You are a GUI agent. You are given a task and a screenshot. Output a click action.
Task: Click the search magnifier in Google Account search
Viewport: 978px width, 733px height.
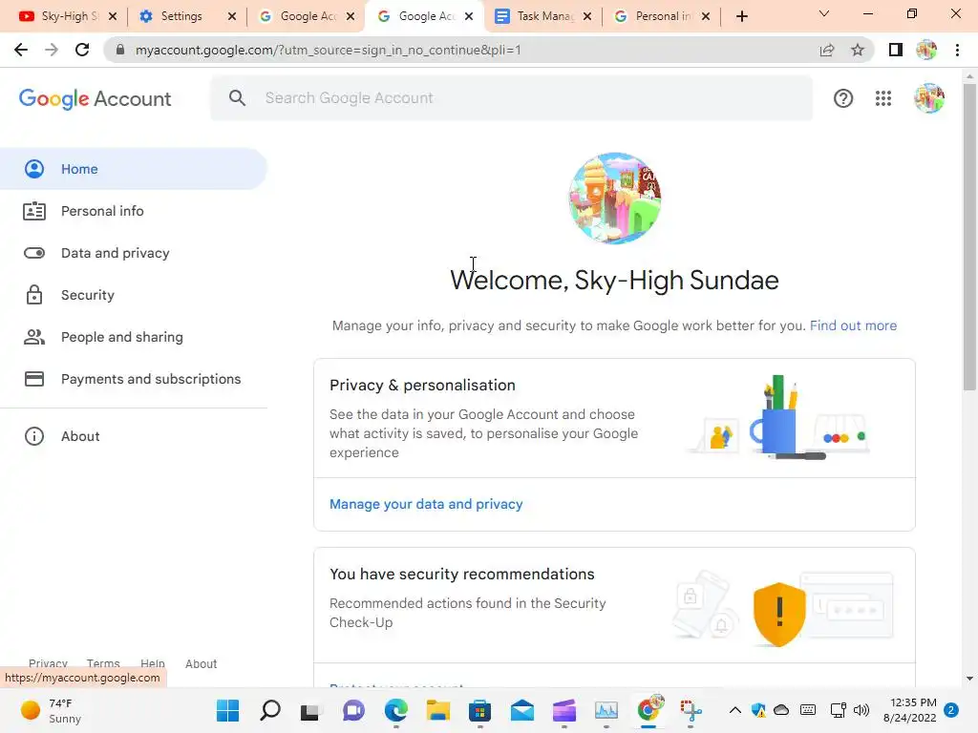[237, 98]
